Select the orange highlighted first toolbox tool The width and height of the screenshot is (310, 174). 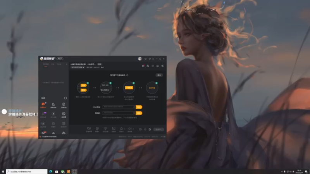click(43, 105)
